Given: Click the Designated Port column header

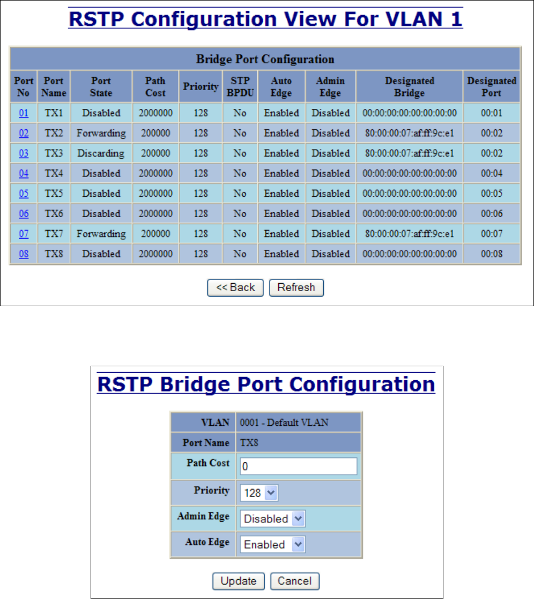Looking at the screenshot, I should 492,87.
